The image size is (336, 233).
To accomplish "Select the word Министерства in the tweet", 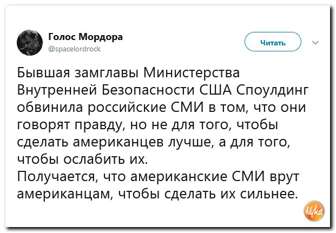I will pyautogui.click(x=192, y=72).
